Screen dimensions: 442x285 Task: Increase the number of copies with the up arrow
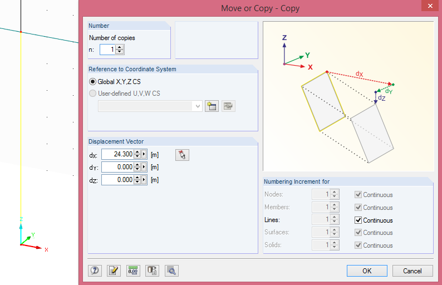click(120, 47)
